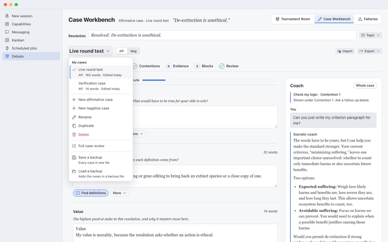Screen dimensions: 388x242
Task: Click the Fallacies warning triangle icon
Action: pos(360,19)
